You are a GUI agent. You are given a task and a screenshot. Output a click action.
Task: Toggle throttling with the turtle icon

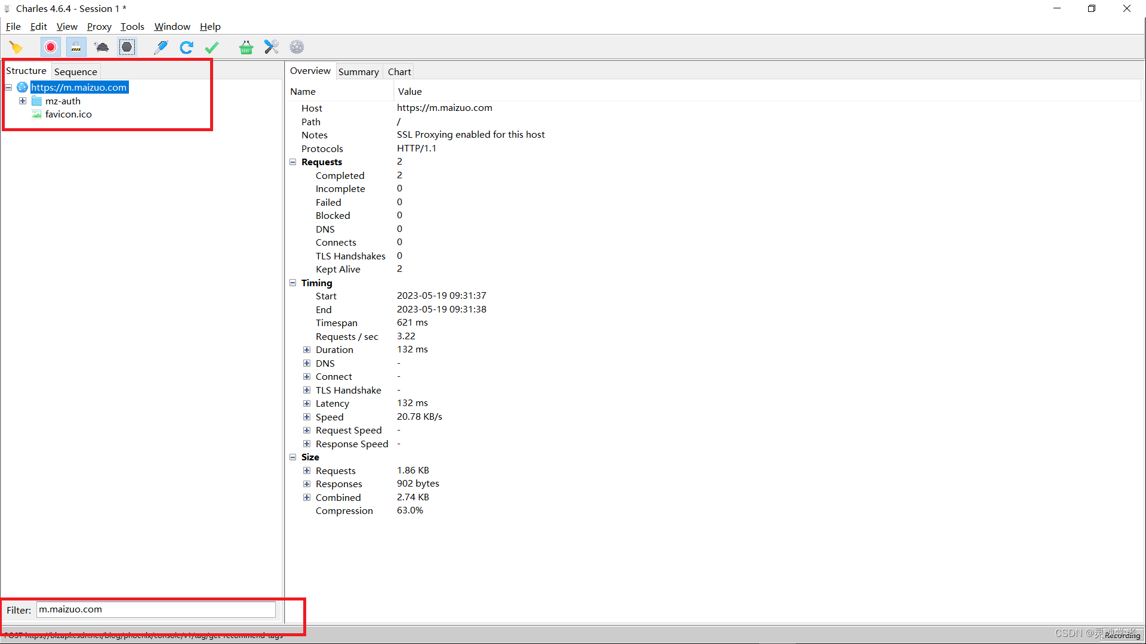click(101, 47)
